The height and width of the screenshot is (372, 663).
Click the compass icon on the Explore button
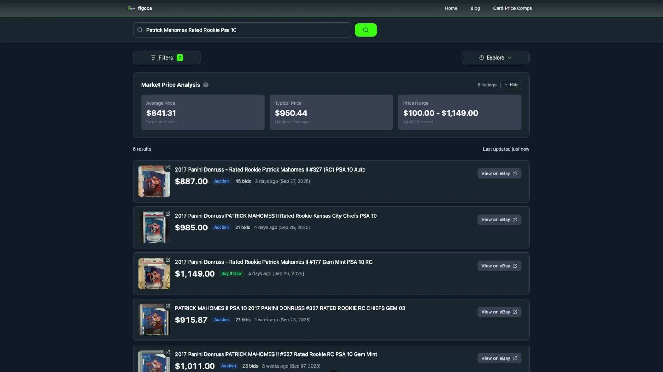[x=481, y=58]
